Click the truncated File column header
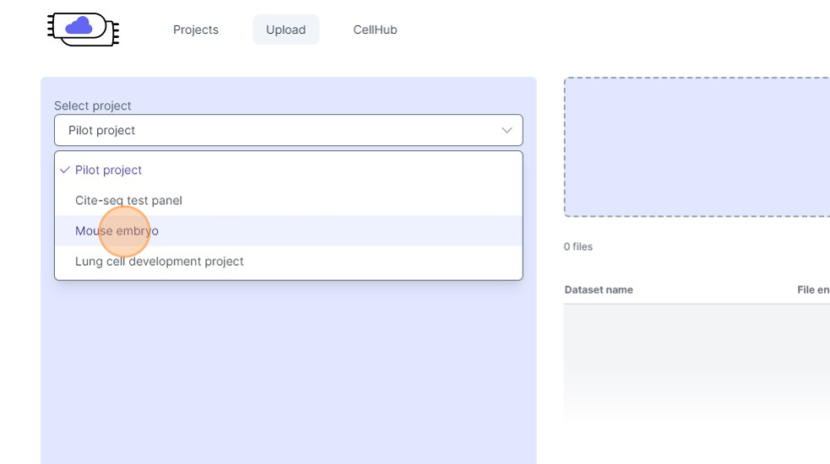Screen dimensions: 830x464 (x=812, y=289)
